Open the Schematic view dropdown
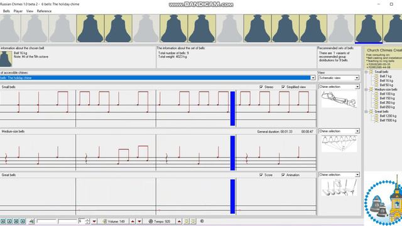402x226 pixels. click(357, 78)
